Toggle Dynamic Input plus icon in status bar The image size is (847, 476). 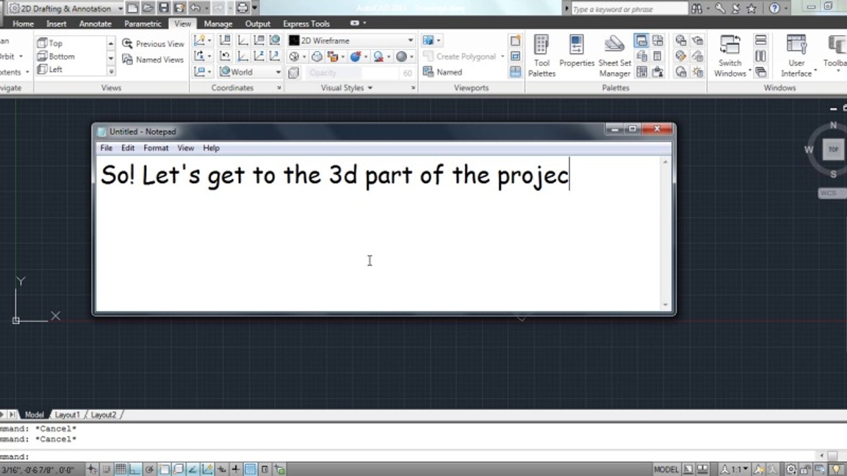click(x=236, y=470)
